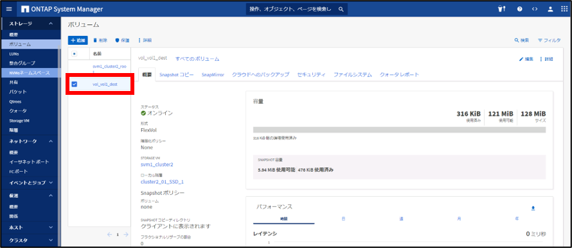Collapse the ネットワーク section

click(51, 141)
